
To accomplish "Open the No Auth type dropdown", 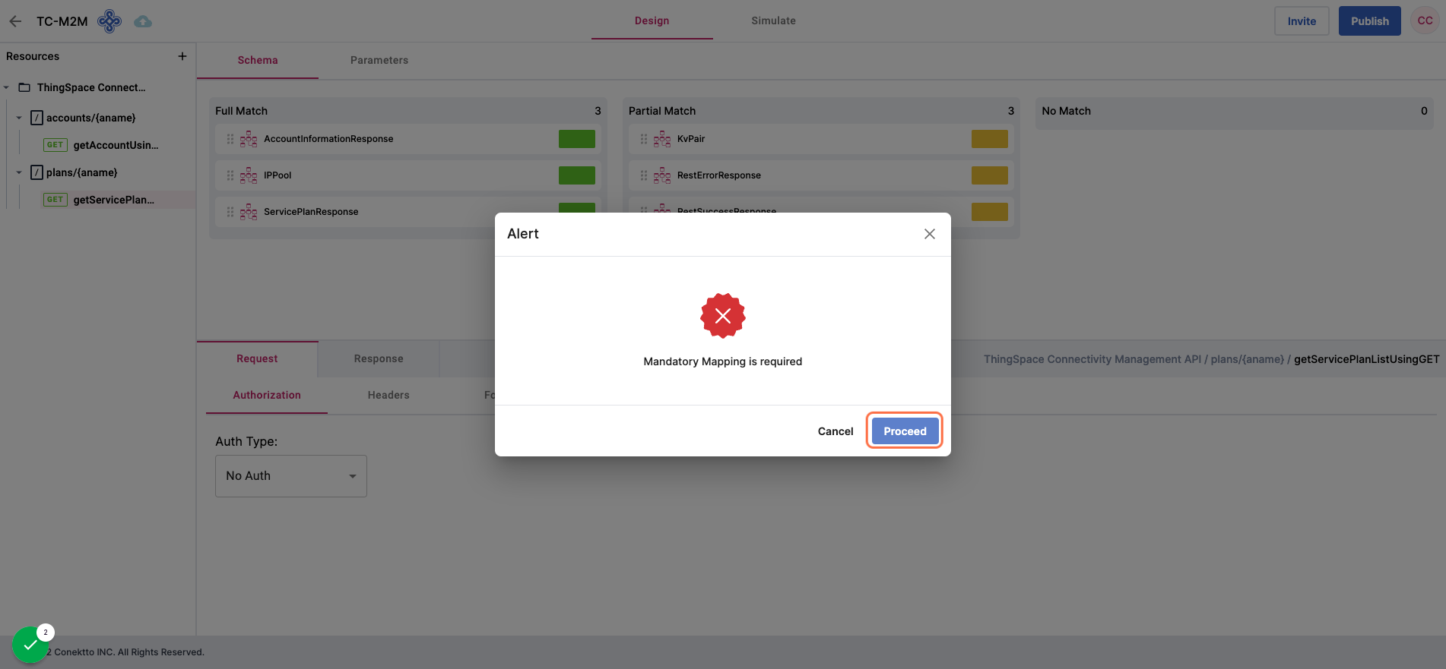I will click(x=290, y=476).
